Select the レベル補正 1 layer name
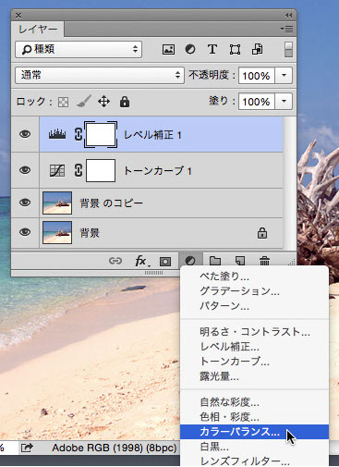 [152, 135]
